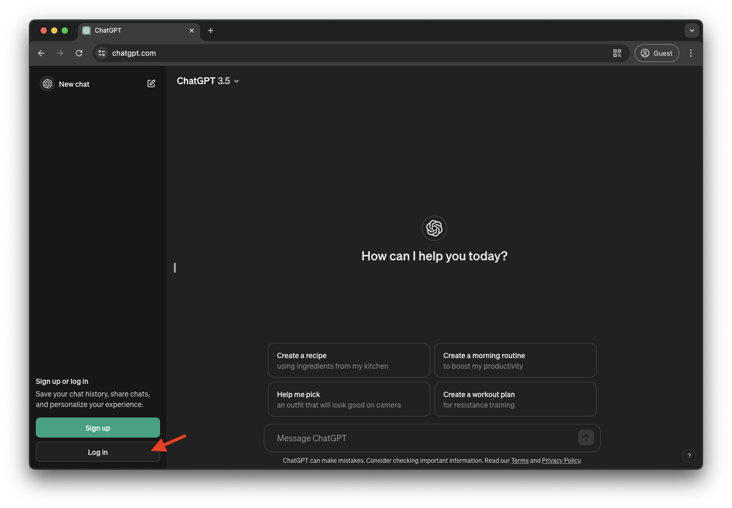
Task: Choose the Help me pick suggestion
Action: click(x=349, y=399)
